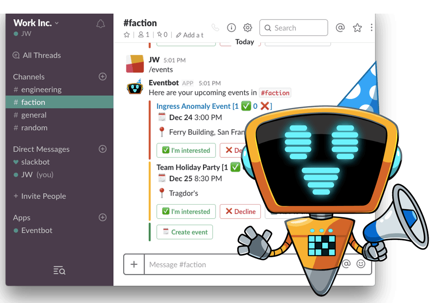Screen dimensions: 430x303
Task: Click Invite People
Action: [x=40, y=196]
